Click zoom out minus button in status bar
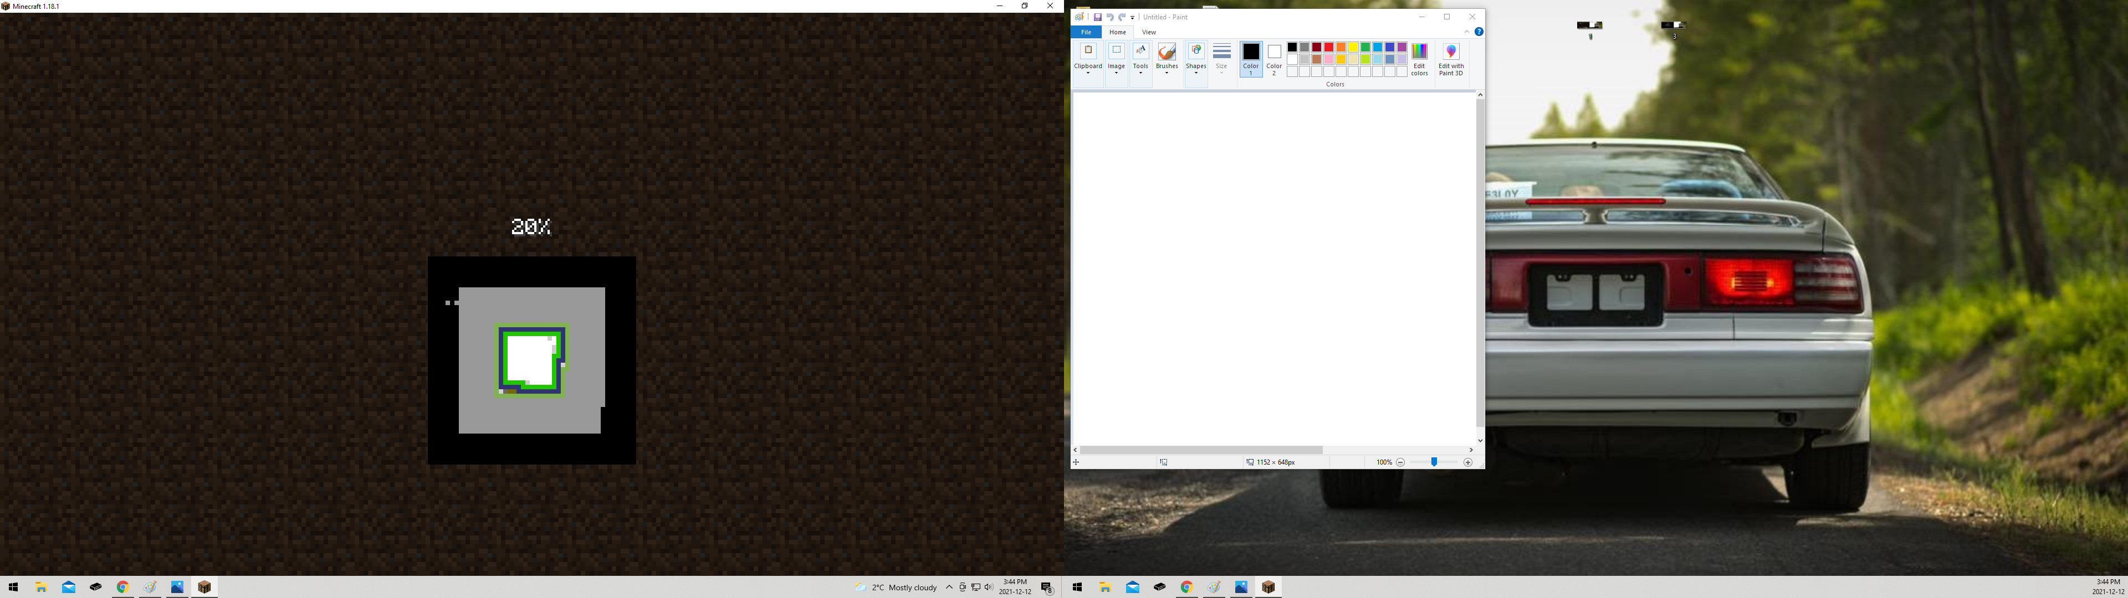The width and height of the screenshot is (2128, 598). pyautogui.click(x=1400, y=462)
